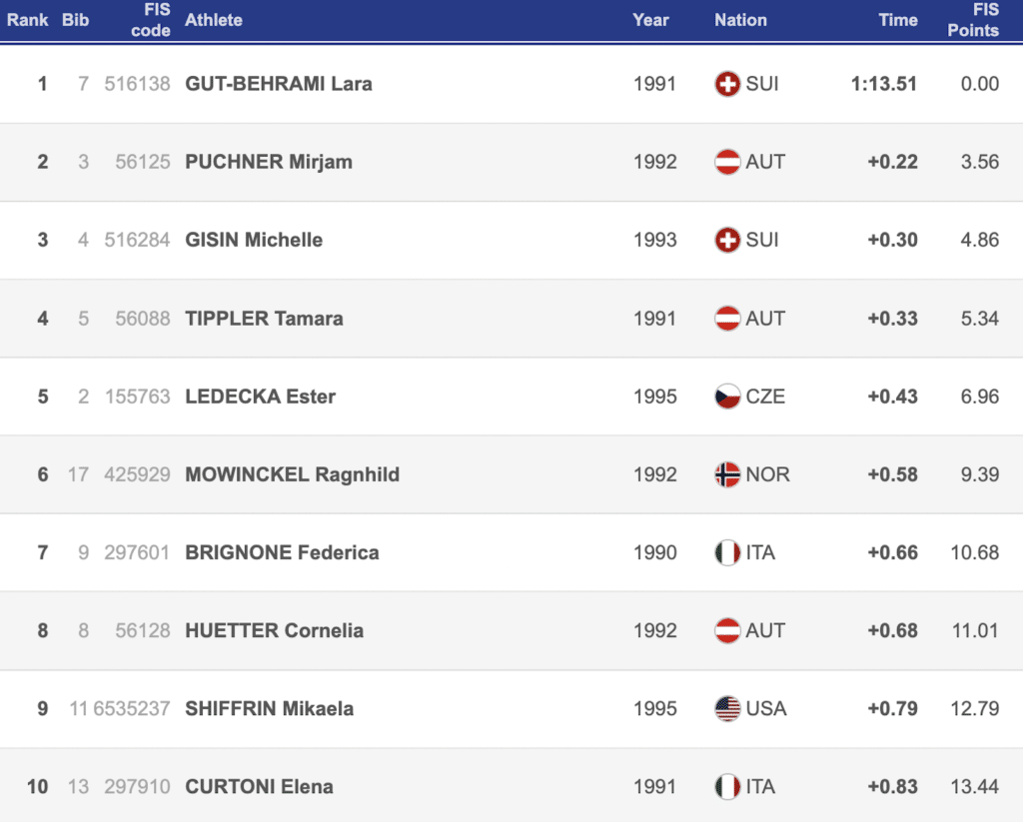This screenshot has width=1023, height=822.
Task: Click the Athlete column header
Action: 214,20
